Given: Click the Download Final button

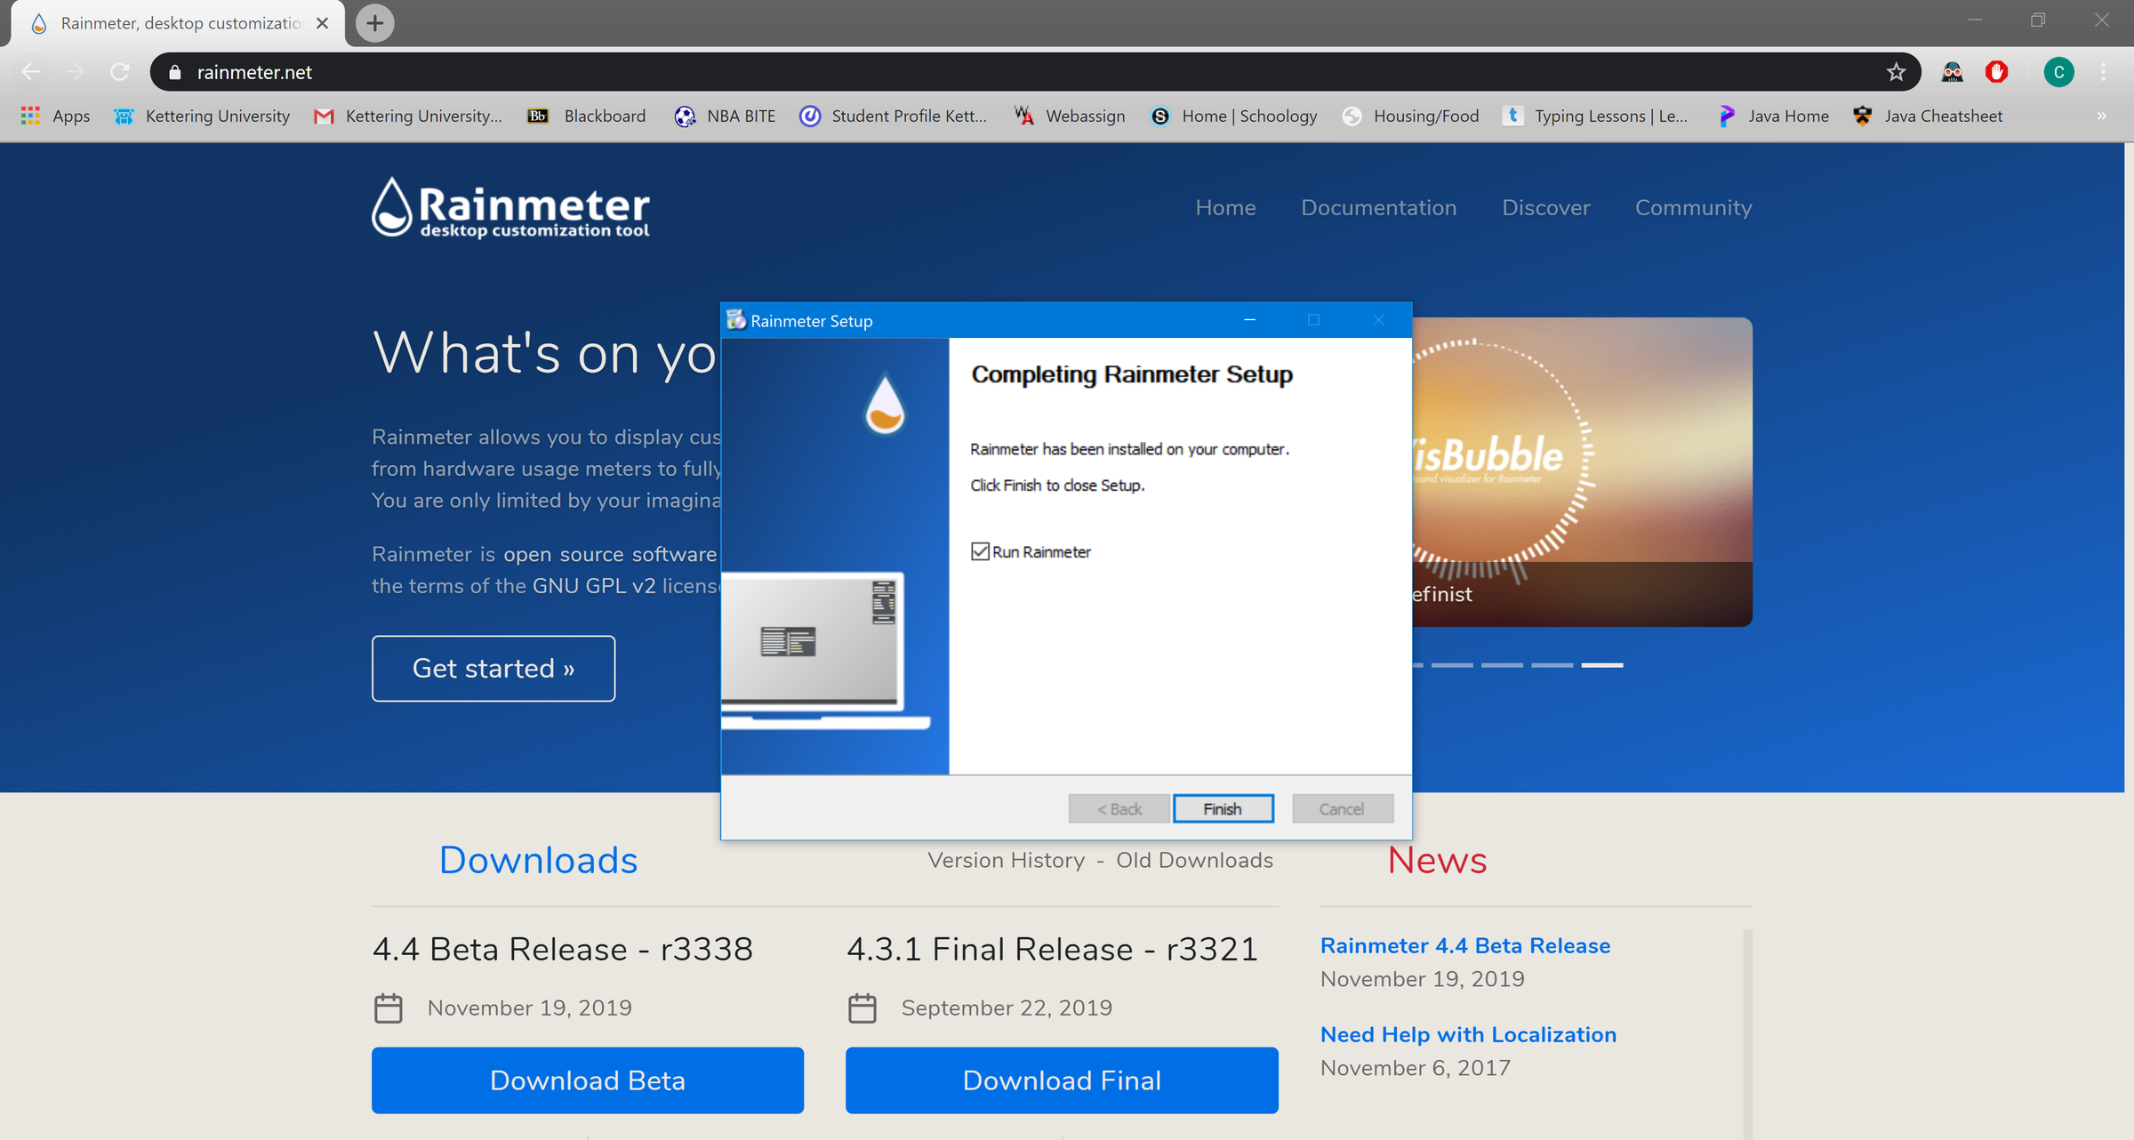Looking at the screenshot, I should (1061, 1080).
